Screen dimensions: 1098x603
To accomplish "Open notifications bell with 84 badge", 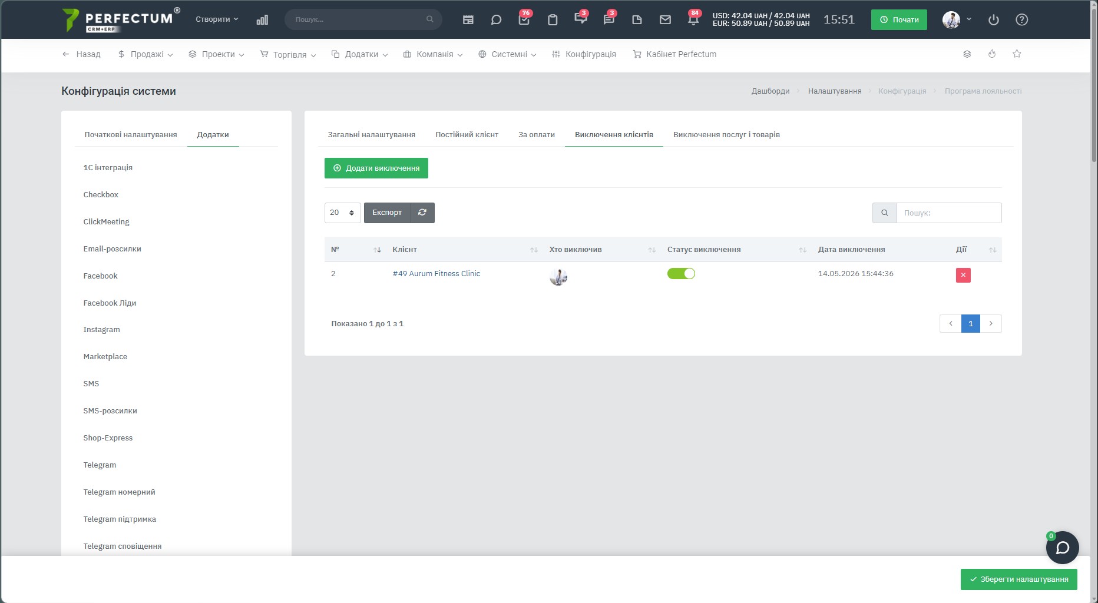I will point(693,19).
